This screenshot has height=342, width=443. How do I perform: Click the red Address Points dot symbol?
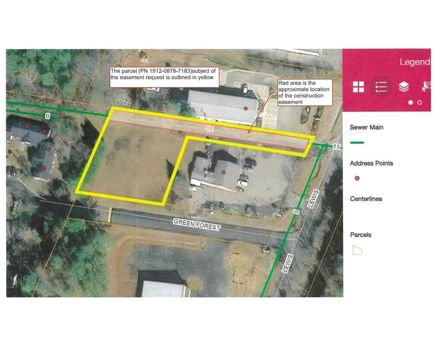tap(357, 178)
